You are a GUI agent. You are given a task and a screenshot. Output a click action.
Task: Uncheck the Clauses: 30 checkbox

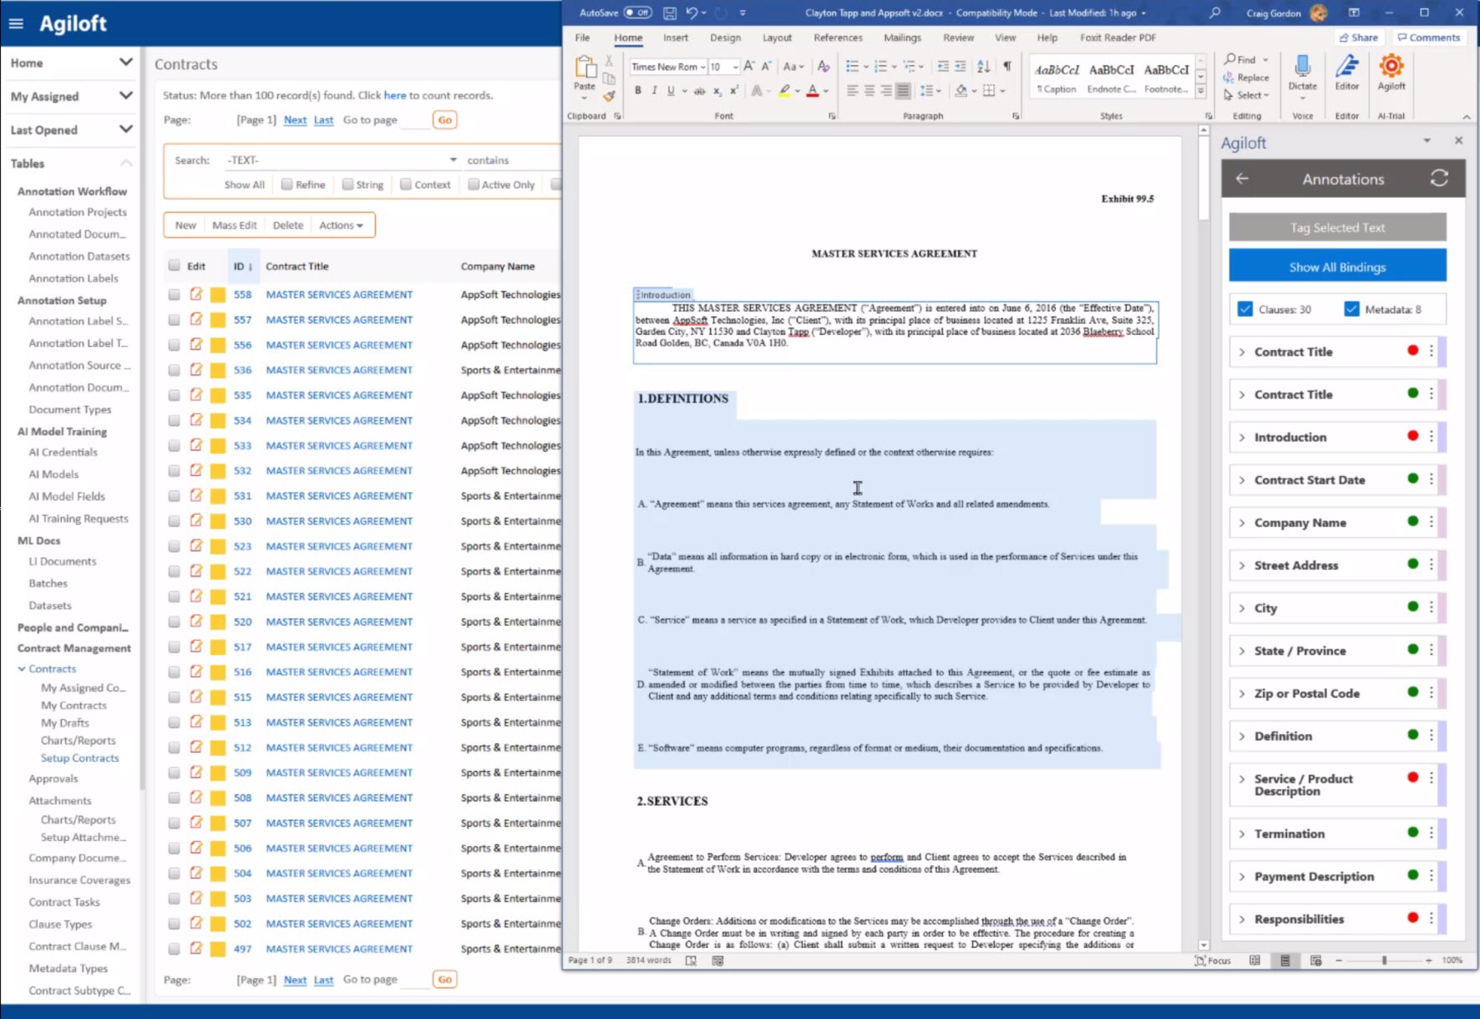[x=1245, y=309]
